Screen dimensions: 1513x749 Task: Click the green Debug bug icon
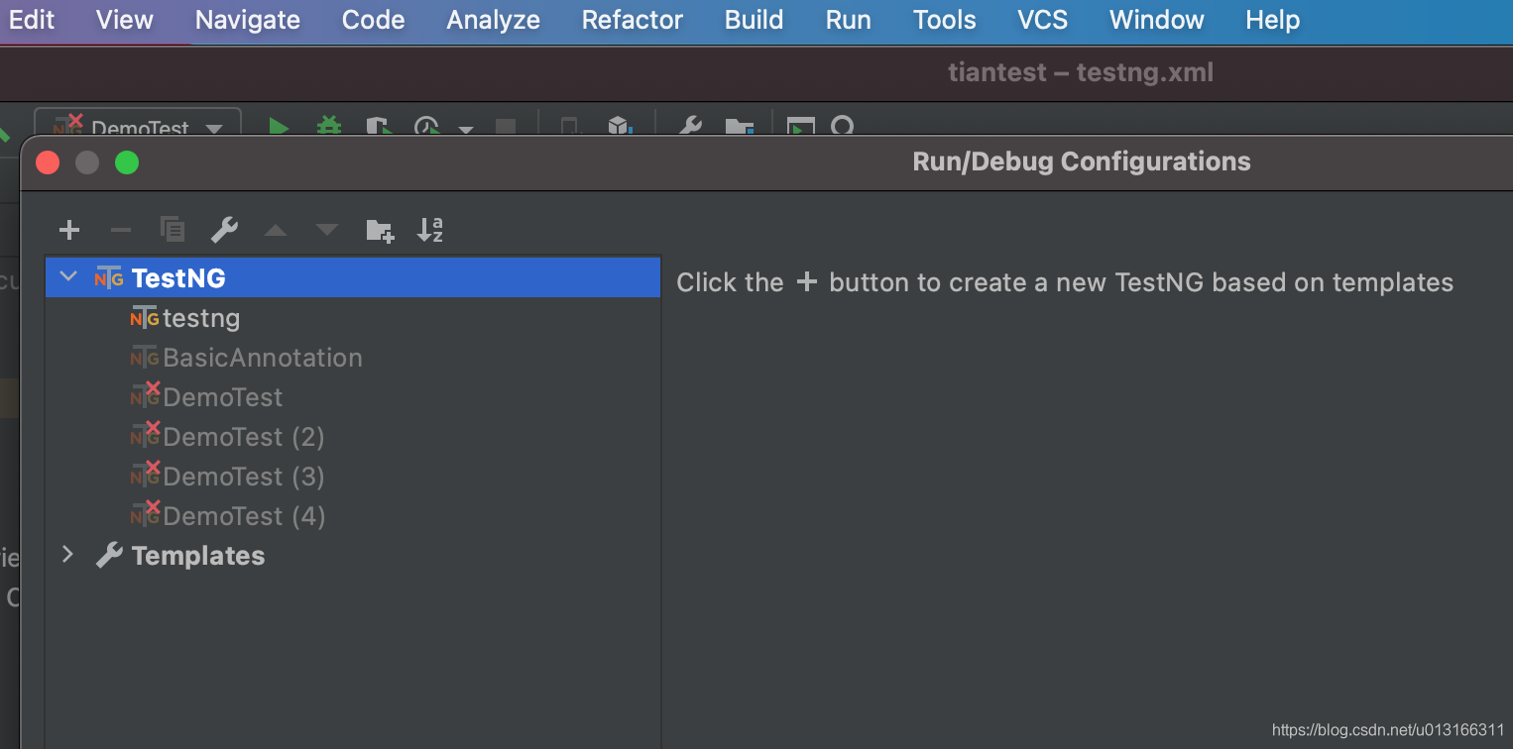(x=328, y=127)
